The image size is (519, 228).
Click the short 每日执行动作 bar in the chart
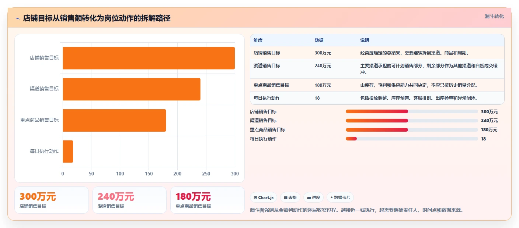pos(68,152)
